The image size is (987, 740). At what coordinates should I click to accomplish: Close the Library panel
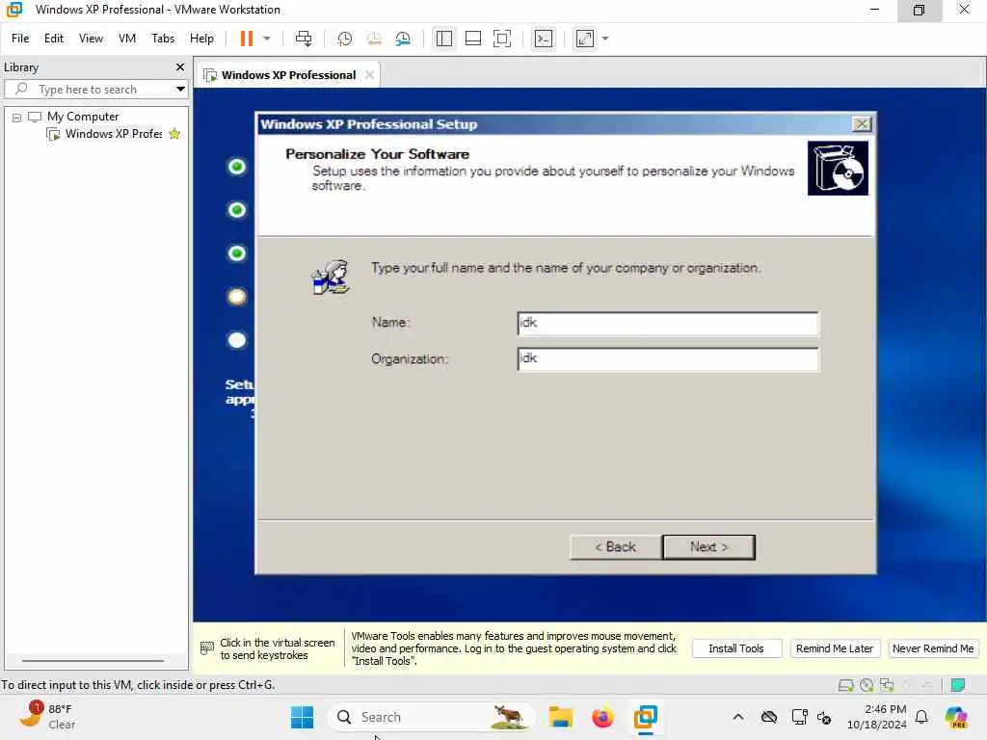180,66
